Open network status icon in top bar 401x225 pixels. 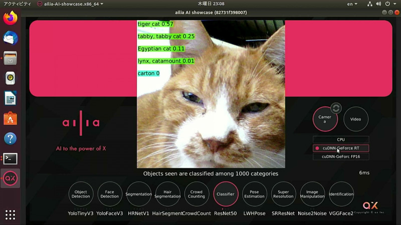pyautogui.click(x=369, y=4)
